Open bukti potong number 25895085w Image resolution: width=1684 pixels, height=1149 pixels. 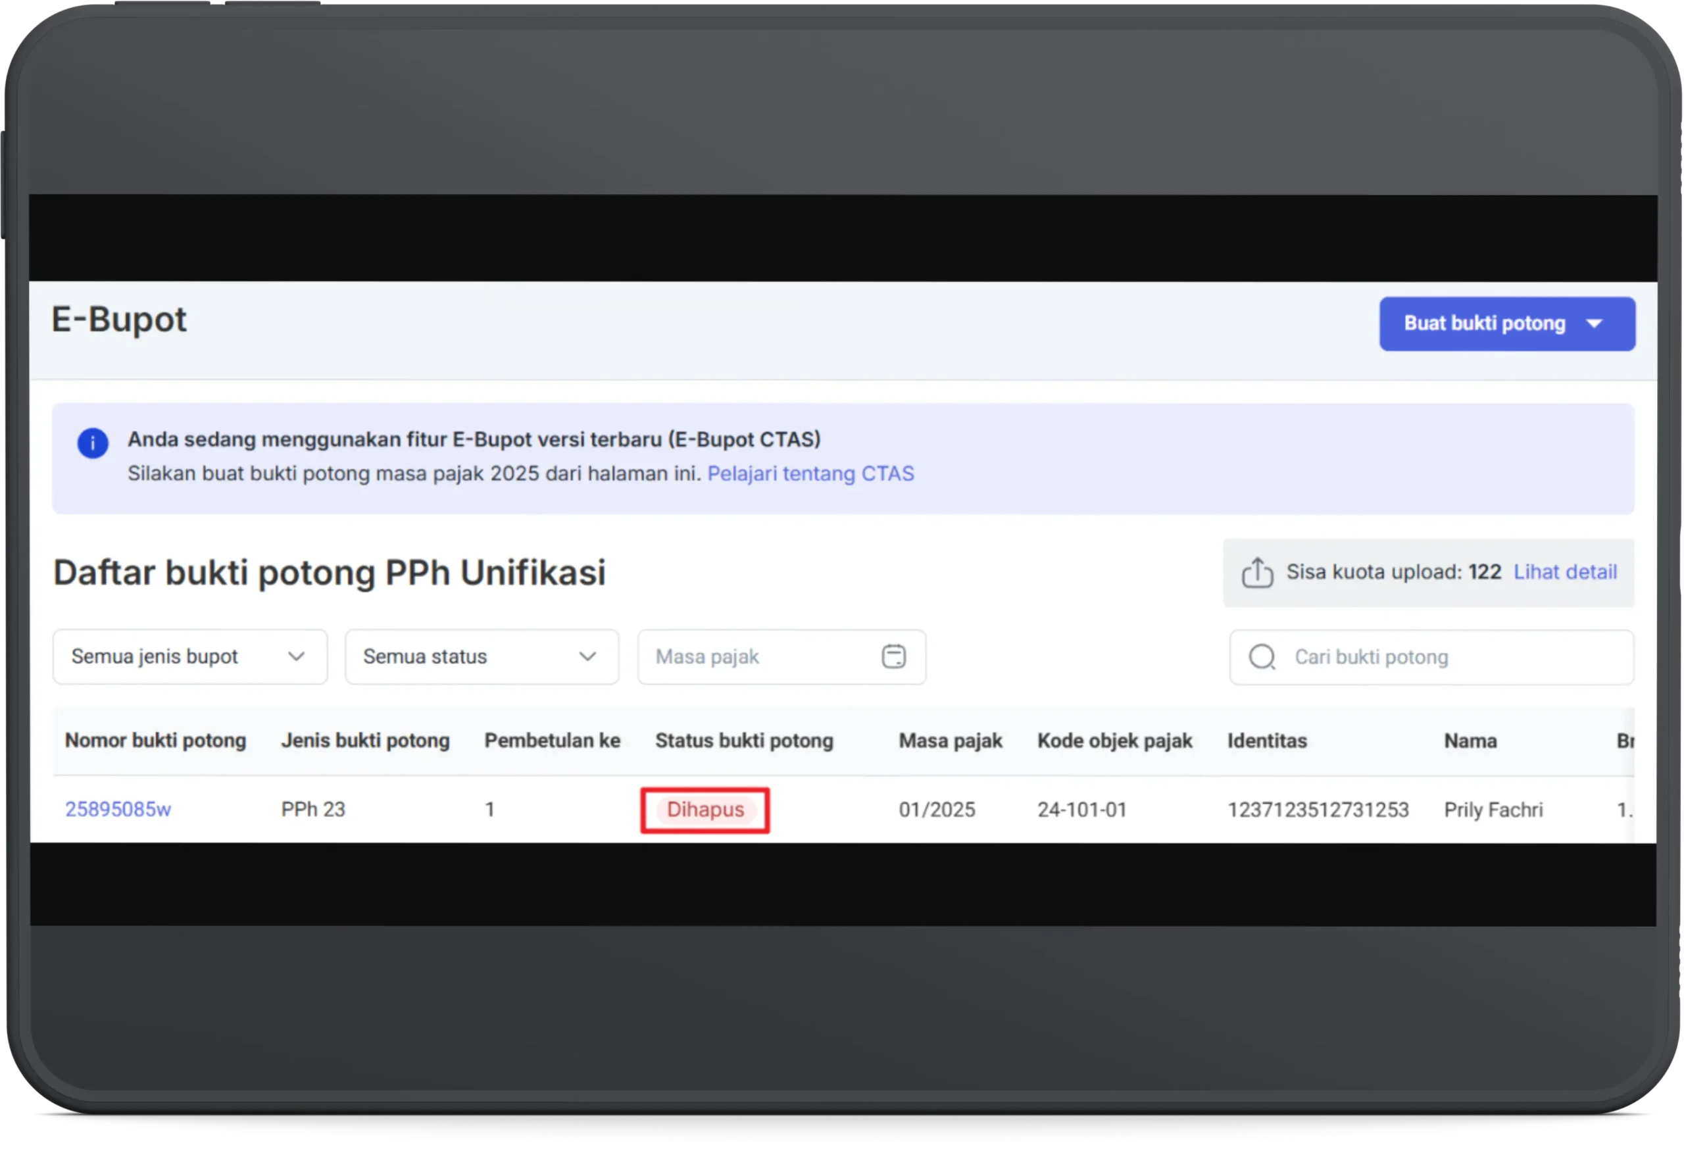118,809
